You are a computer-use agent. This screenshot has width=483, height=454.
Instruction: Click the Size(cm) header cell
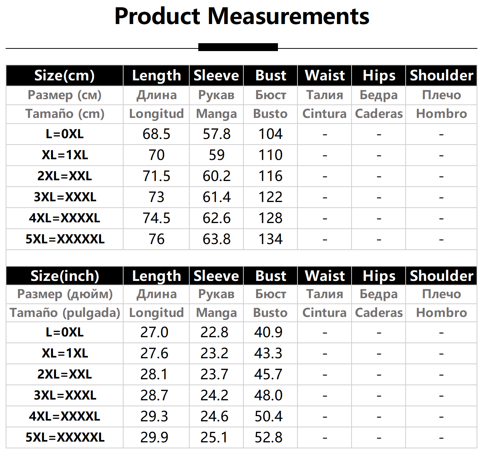pyautogui.click(x=64, y=75)
